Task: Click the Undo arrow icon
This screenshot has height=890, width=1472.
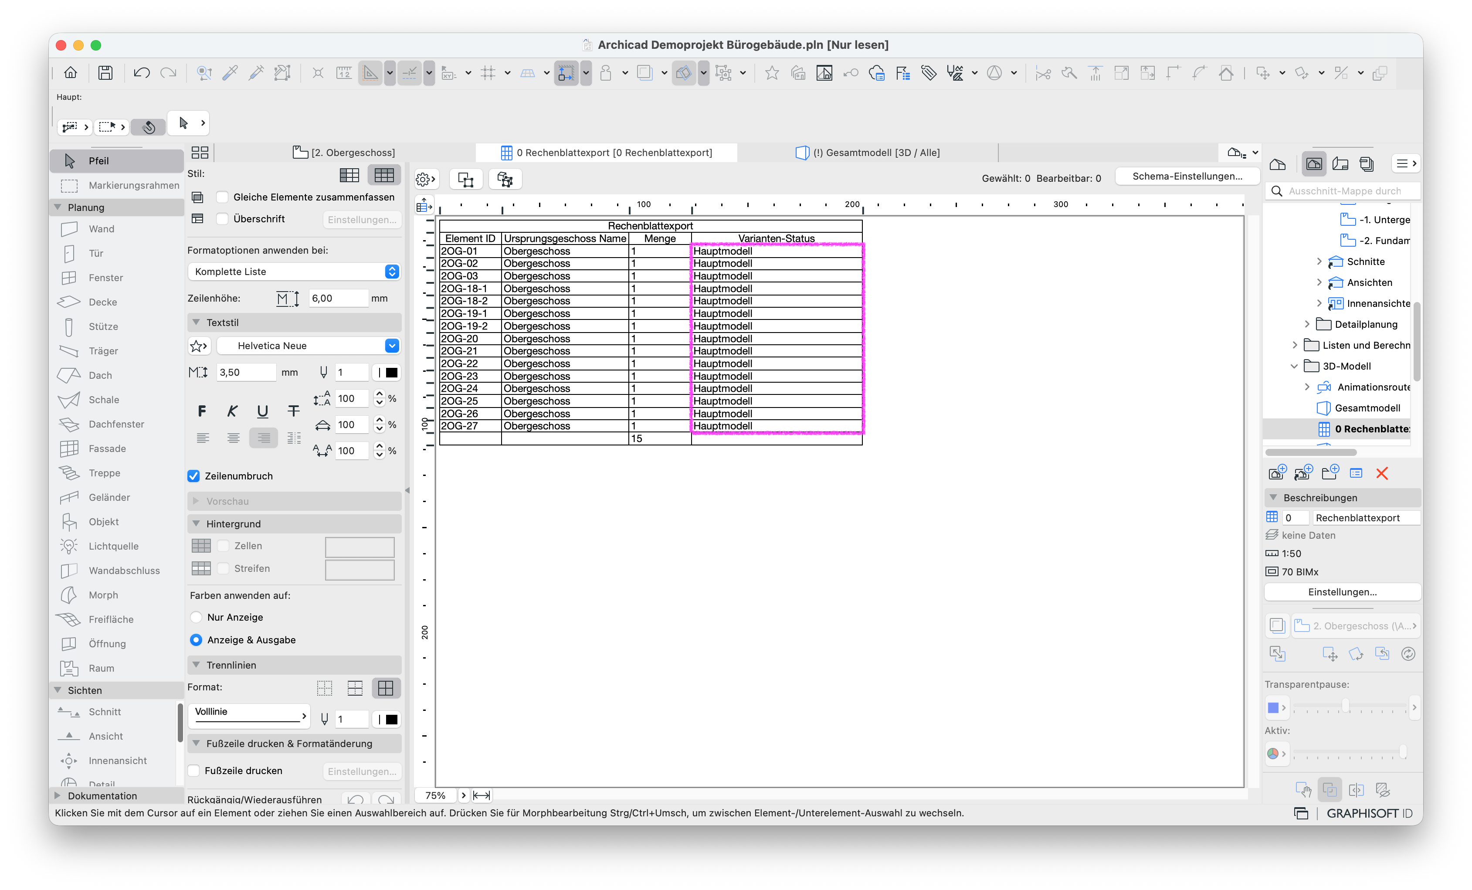Action: (142, 73)
